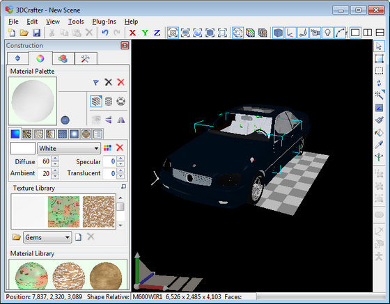Image resolution: width=390 pixels, height=304 pixels.
Task: Click the Save scene toolbar icon
Action: (x=36, y=33)
